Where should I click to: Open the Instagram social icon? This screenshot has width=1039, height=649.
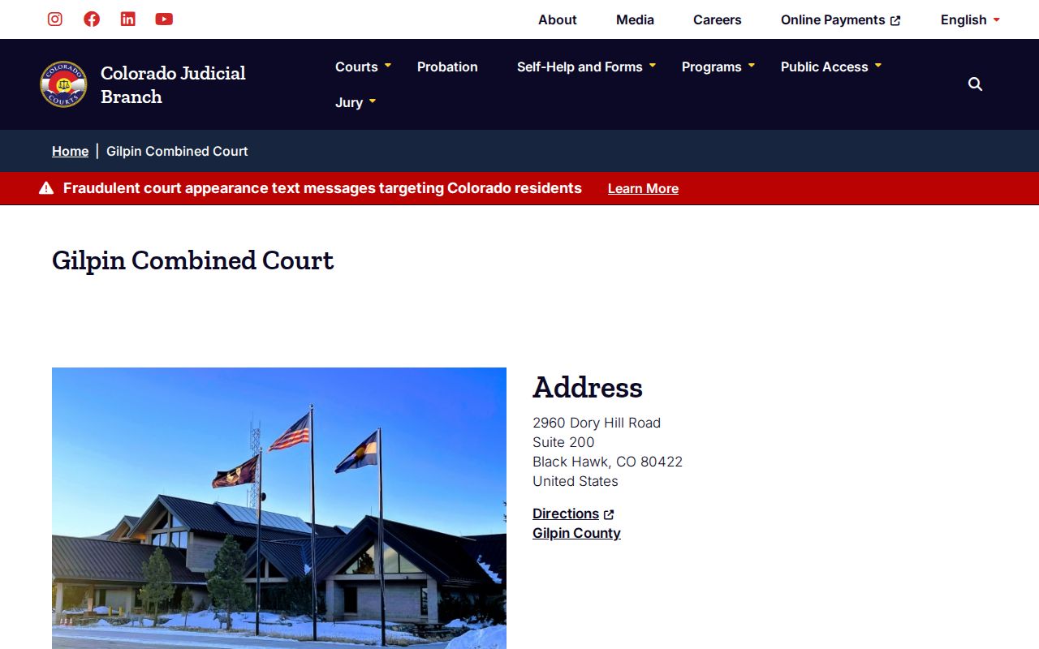coord(55,19)
